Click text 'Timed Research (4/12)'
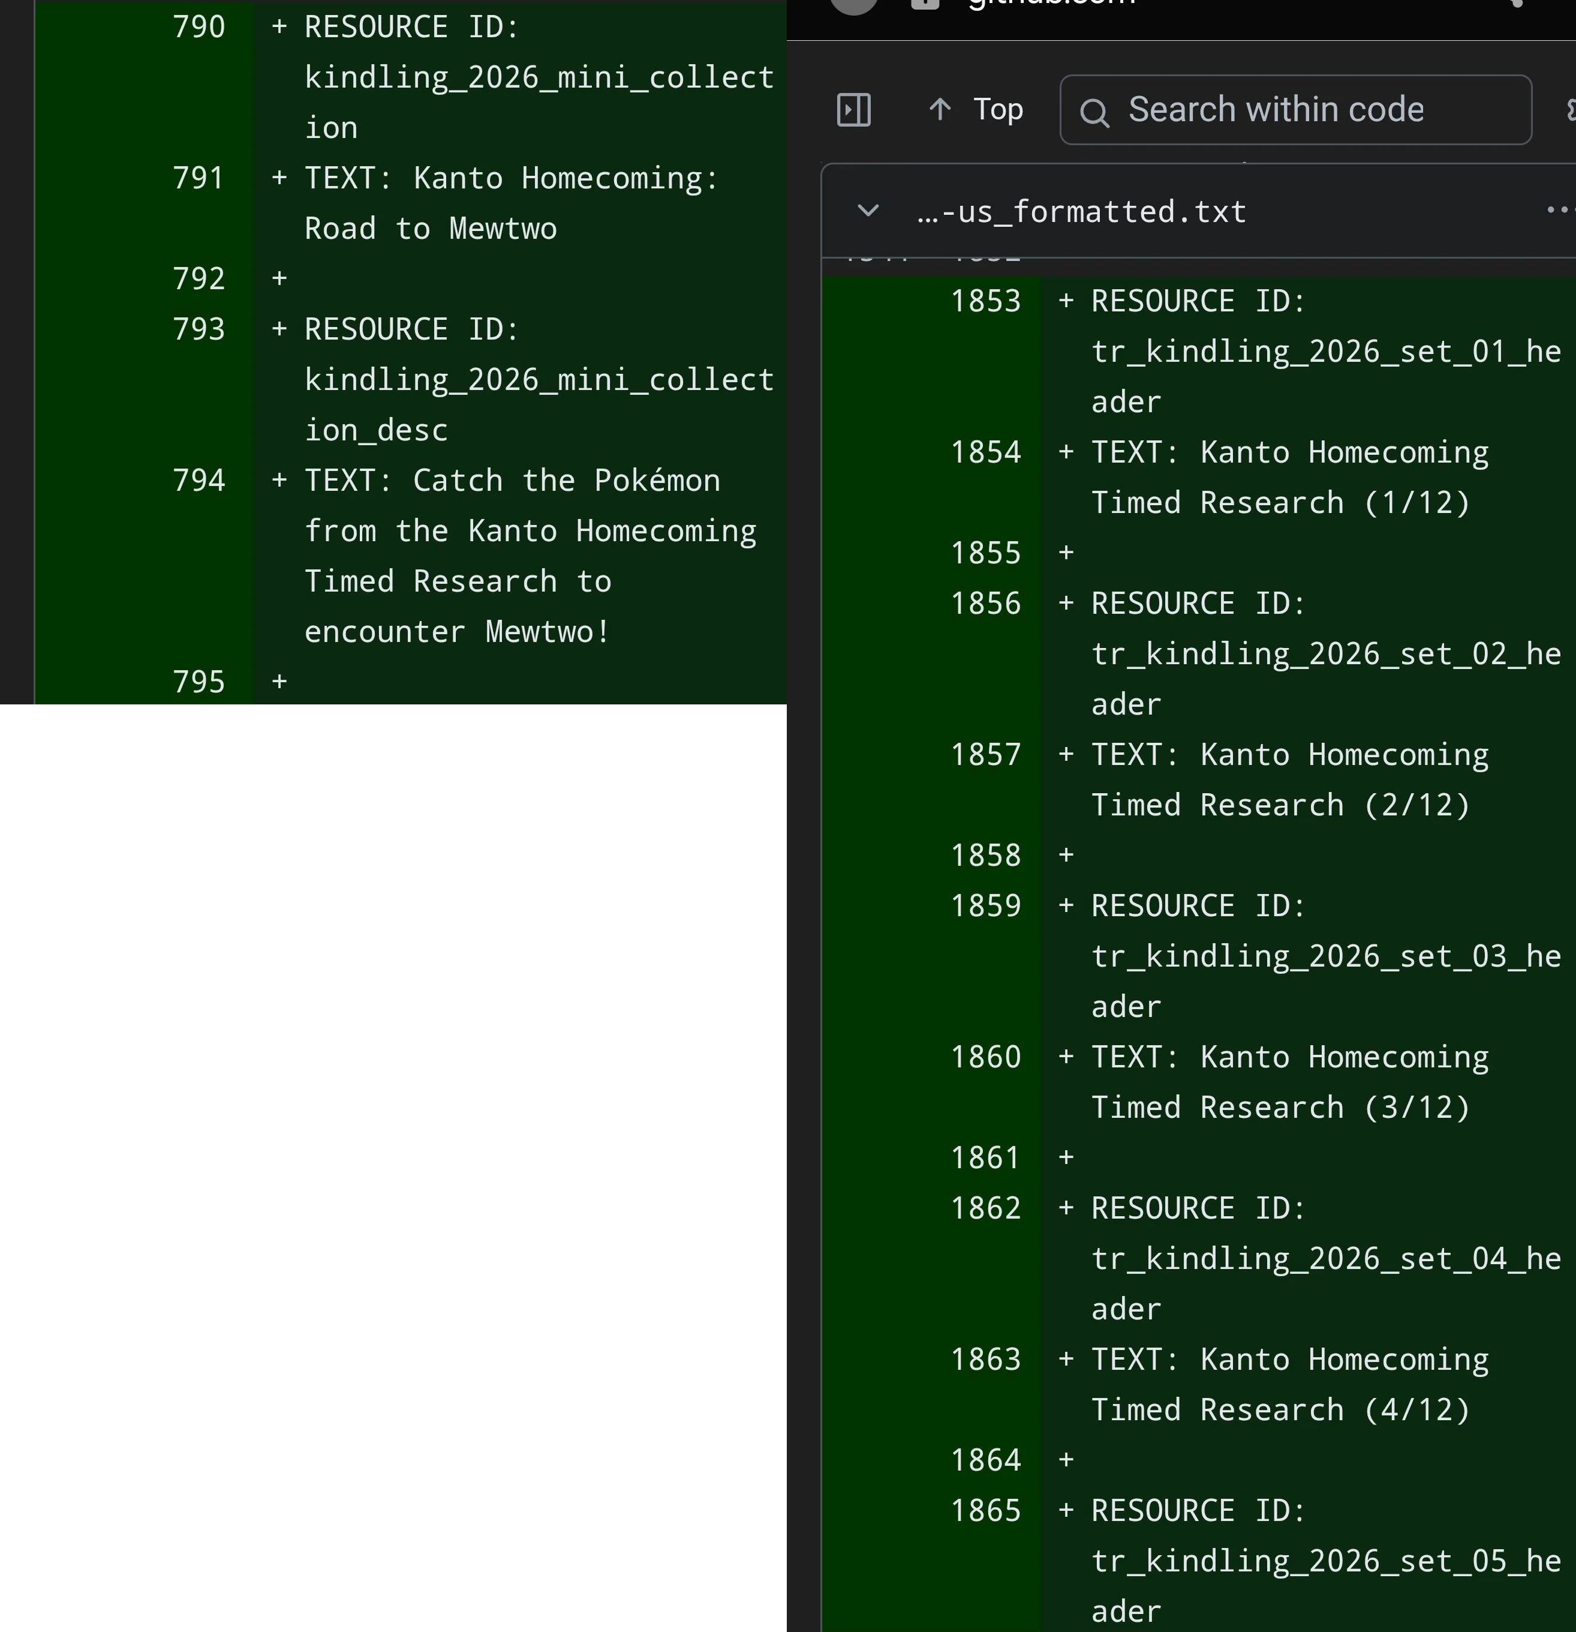This screenshot has height=1632, width=1576. point(1280,1409)
